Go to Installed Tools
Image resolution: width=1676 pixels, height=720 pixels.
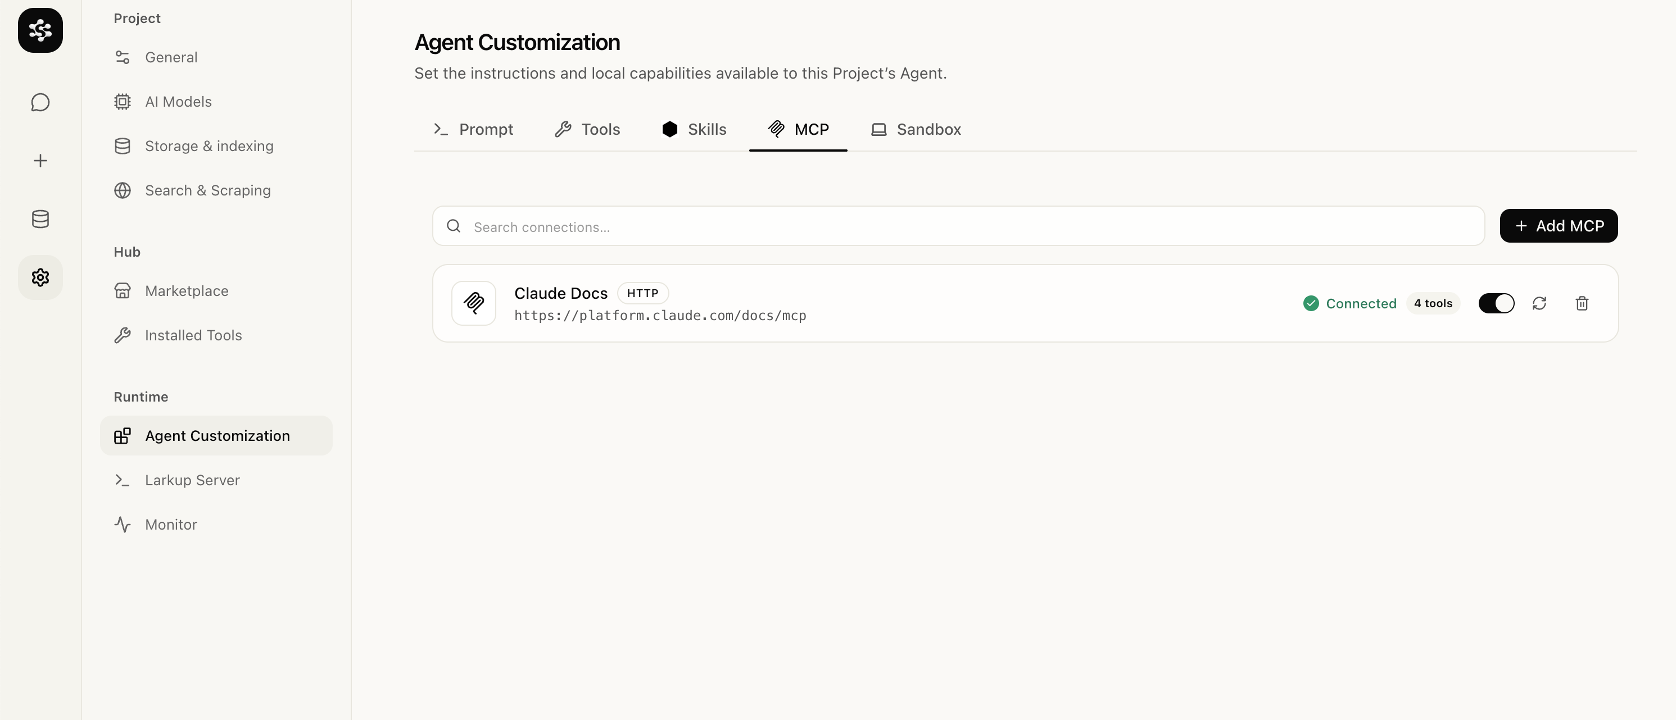pos(216,335)
